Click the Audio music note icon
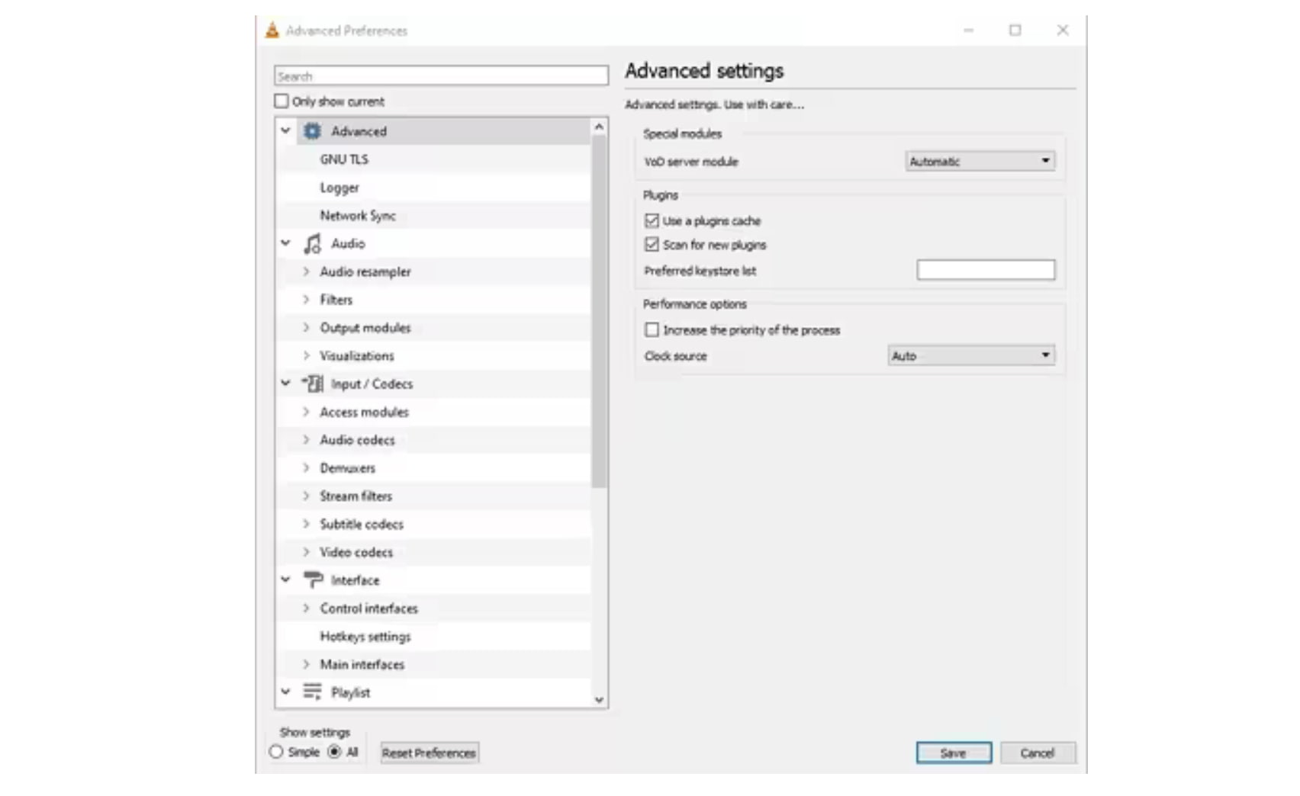 pyautogui.click(x=312, y=244)
